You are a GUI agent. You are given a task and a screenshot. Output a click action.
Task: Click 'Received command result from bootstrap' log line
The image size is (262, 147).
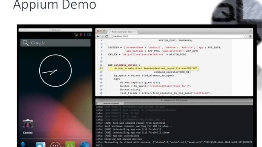131,123
